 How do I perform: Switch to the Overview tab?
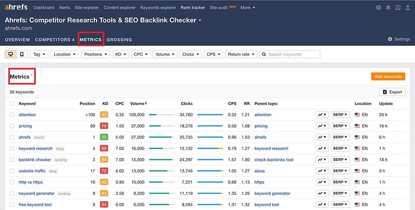click(18, 40)
